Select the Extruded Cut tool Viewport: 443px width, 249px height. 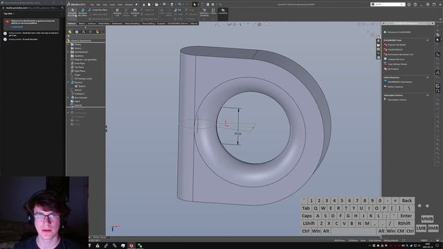point(117,12)
